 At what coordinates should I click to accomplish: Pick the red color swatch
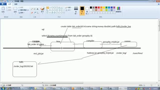[x=99, y=7]
